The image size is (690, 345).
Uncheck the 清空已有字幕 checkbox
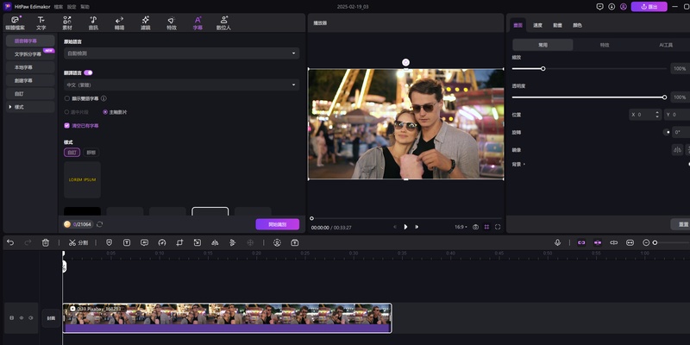coord(67,125)
